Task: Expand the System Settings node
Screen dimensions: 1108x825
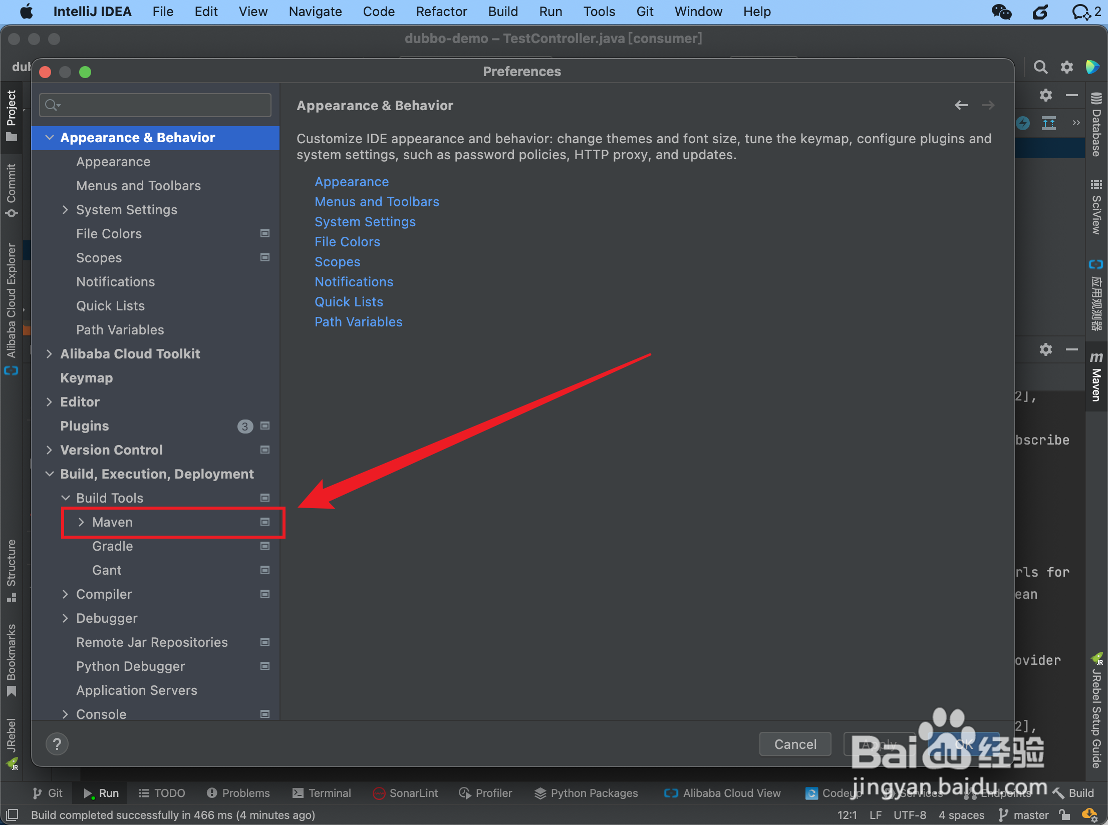Action: (65, 209)
